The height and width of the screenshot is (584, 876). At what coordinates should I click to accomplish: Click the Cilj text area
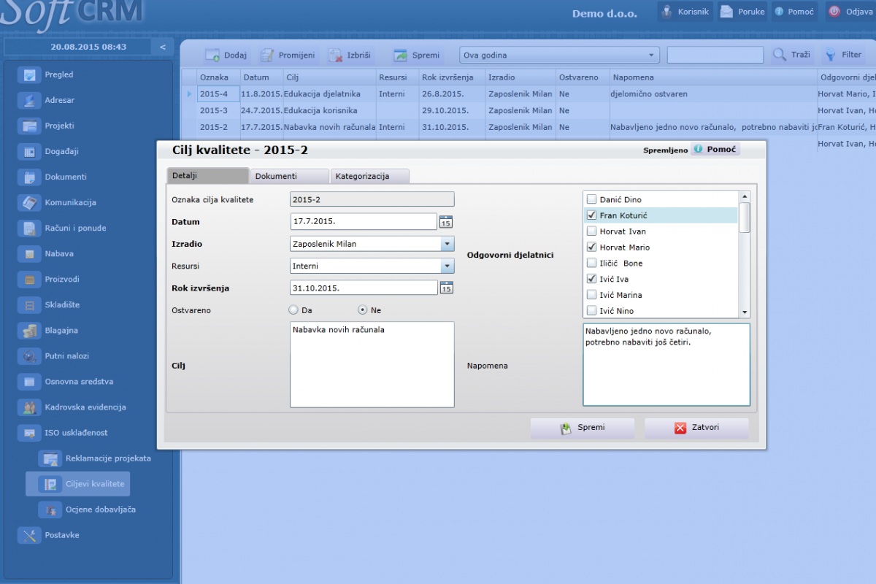point(372,364)
